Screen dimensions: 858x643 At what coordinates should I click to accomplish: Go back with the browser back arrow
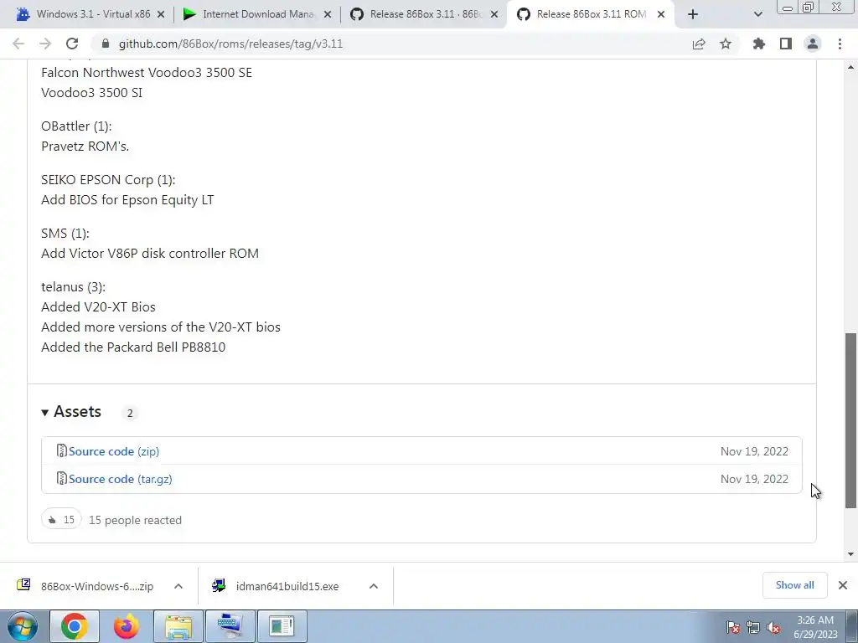pos(18,44)
